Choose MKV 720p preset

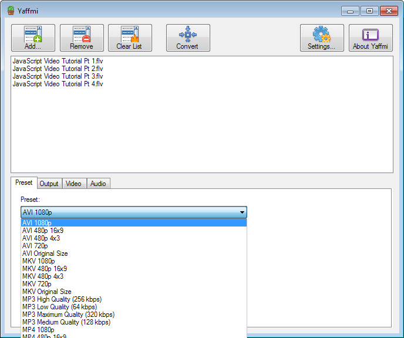pyautogui.click(x=134, y=284)
